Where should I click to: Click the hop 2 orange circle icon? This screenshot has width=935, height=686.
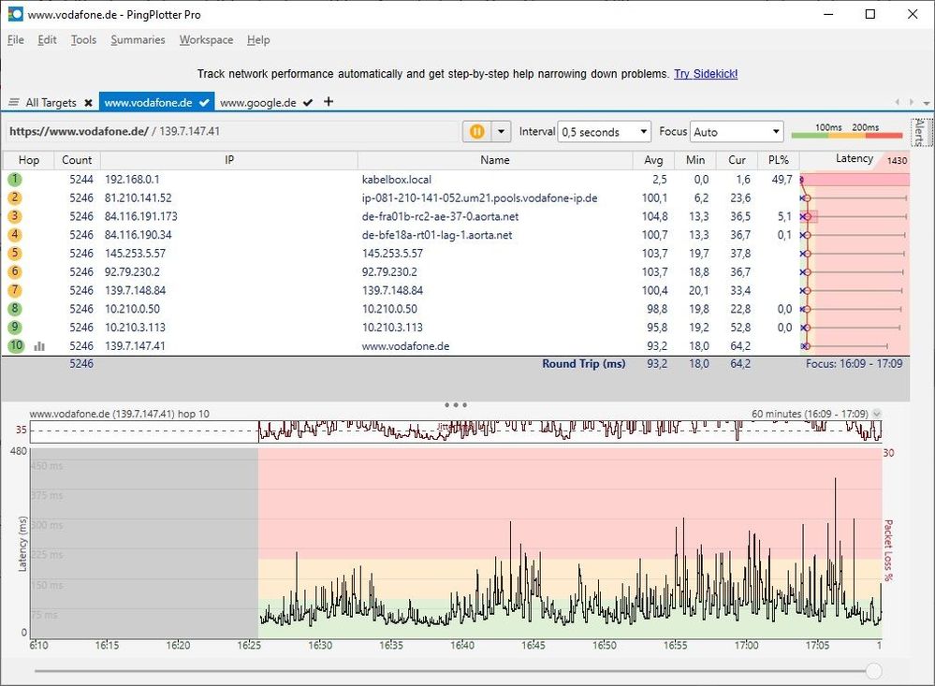[x=14, y=197]
